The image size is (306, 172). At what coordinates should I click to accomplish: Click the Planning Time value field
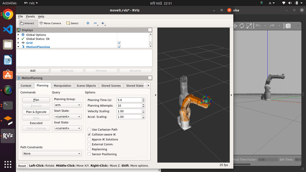129,100
